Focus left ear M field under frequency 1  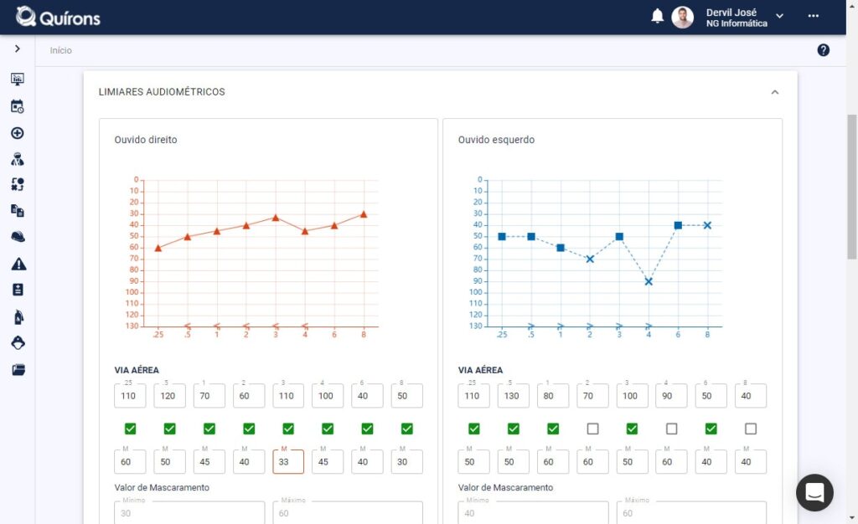[x=553, y=462]
